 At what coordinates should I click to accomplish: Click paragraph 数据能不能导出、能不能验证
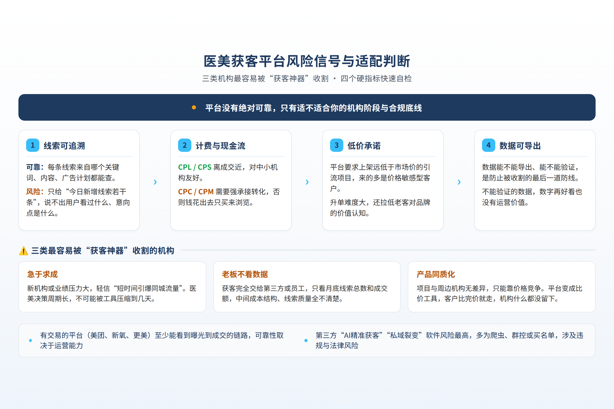532,172
